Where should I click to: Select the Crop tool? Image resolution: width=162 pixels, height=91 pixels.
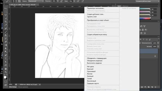[x=6, y=21]
